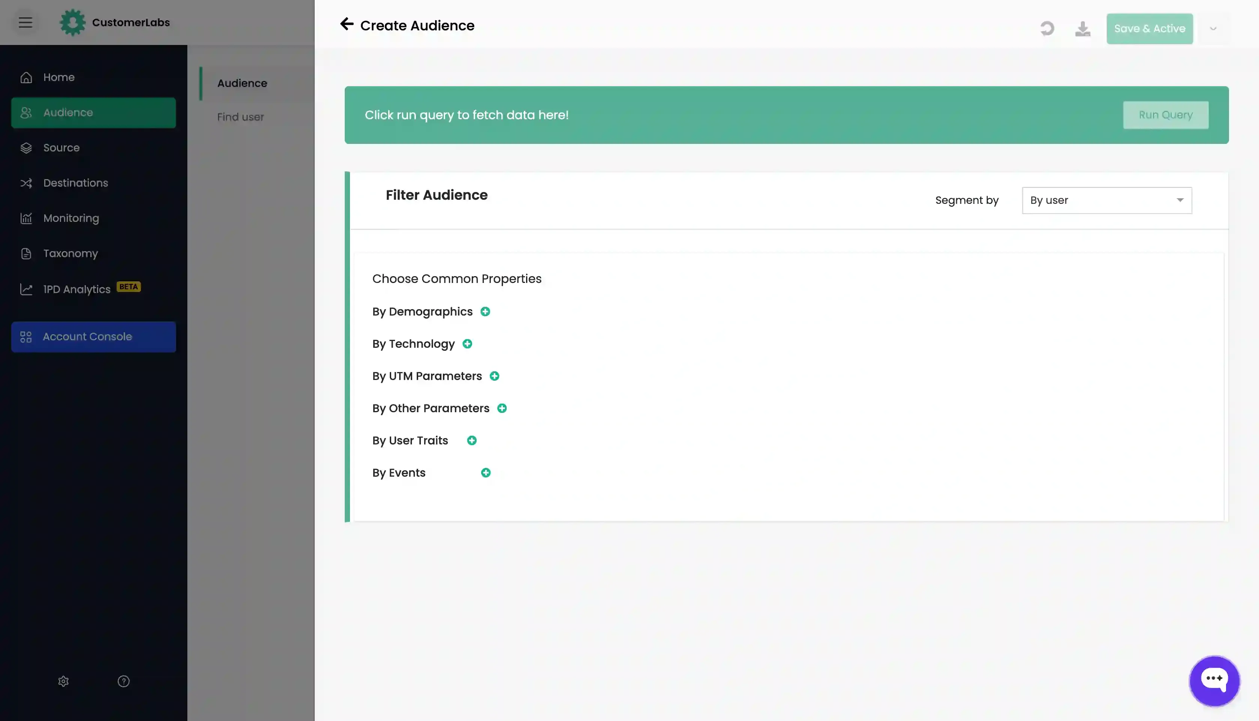The height and width of the screenshot is (721, 1259).
Task: Click the Audience people icon
Action: [26, 112]
